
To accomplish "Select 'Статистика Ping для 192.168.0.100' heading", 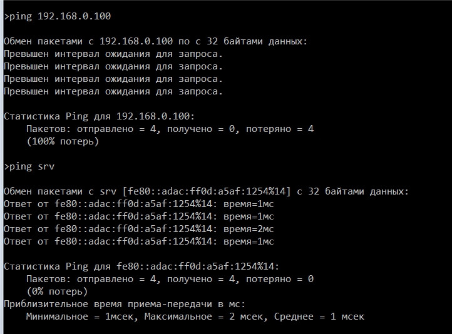I will pyautogui.click(x=100, y=116).
